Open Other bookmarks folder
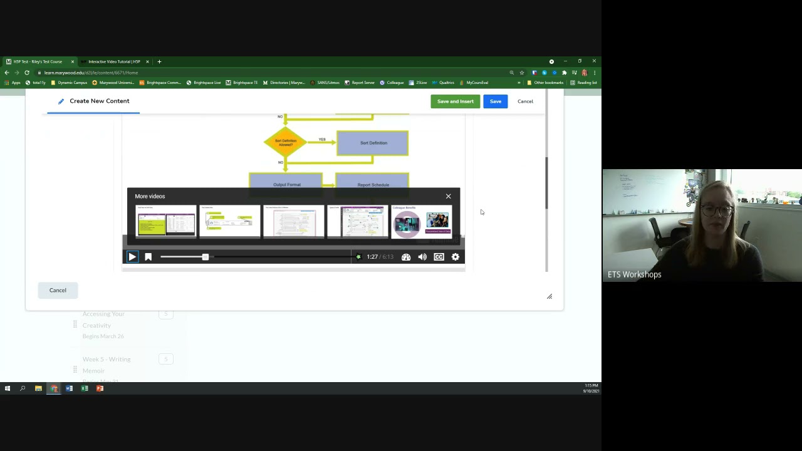 pyautogui.click(x=545, y=83)
